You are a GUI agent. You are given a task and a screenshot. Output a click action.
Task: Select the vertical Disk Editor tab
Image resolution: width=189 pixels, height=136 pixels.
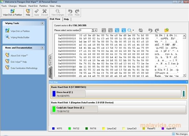pyautogui.click(x=51, y=60)
